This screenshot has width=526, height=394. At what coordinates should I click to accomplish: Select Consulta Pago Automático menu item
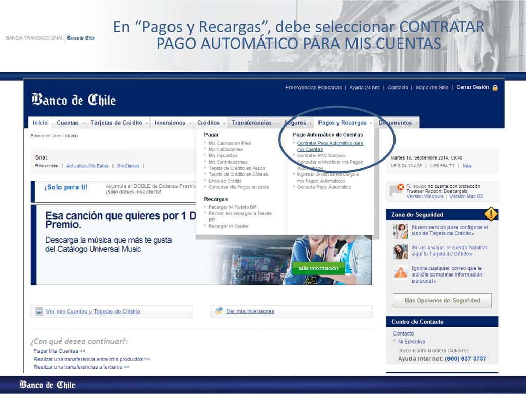[324, 187]
